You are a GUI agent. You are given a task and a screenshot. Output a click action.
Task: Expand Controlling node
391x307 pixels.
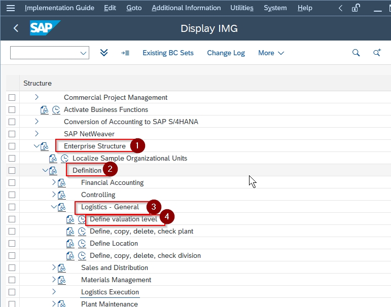pos(54,195)
